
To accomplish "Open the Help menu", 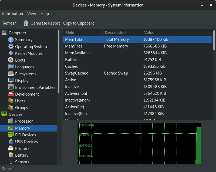I will 45,14.
